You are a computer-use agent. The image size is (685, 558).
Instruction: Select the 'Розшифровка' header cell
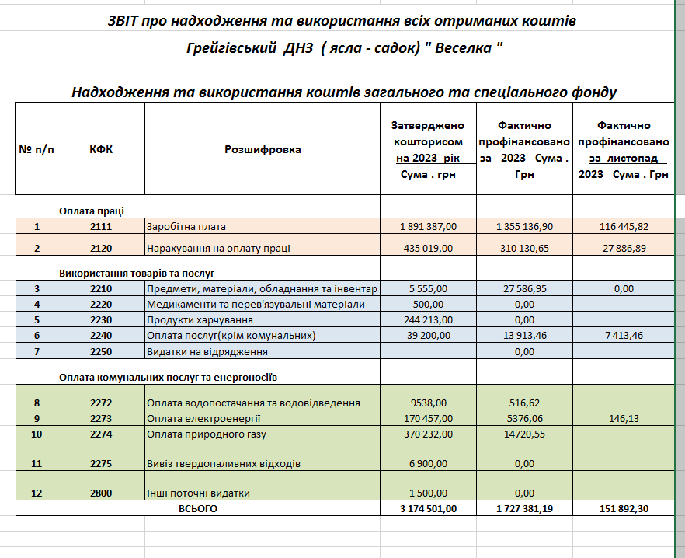[263, 149]
